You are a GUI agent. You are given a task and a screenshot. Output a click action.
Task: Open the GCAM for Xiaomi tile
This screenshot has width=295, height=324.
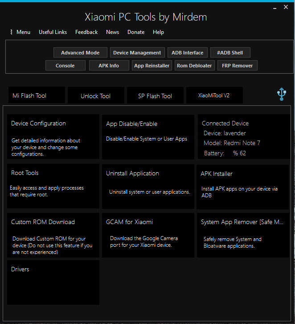click(148, 235)
